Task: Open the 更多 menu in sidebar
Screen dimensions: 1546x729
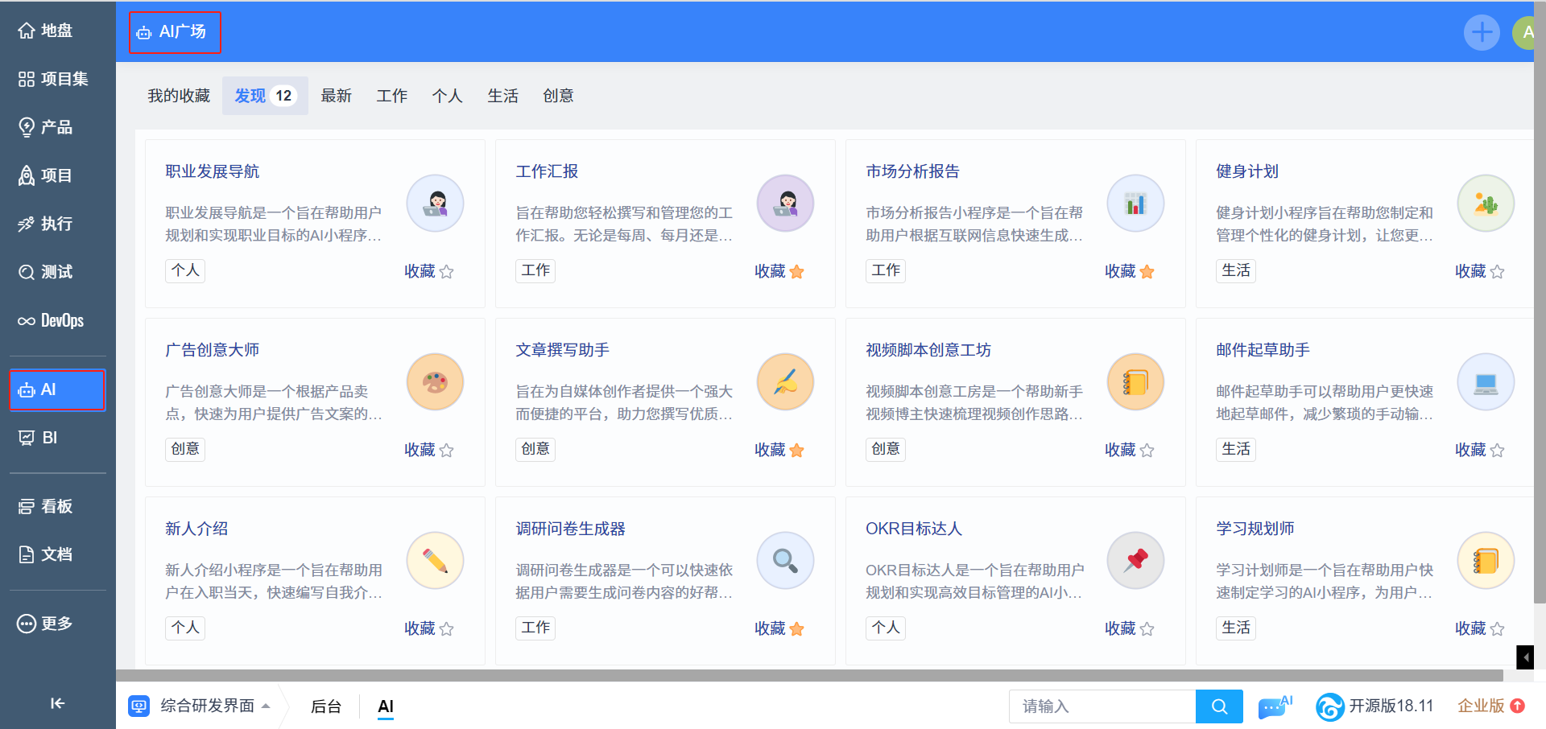Action: [47, 624]
